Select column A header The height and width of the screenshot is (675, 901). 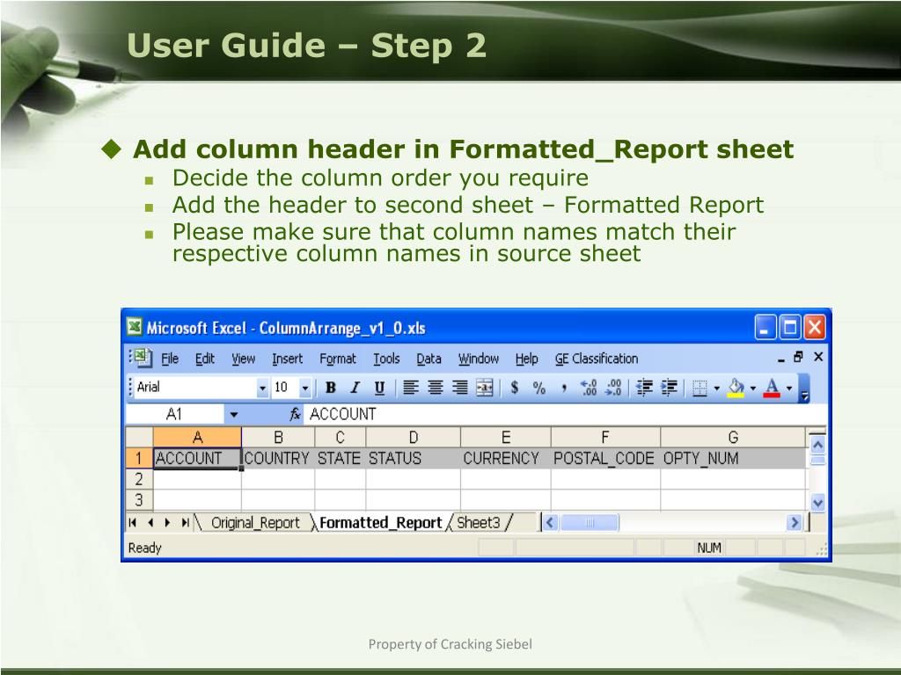(x=197, y=438)
